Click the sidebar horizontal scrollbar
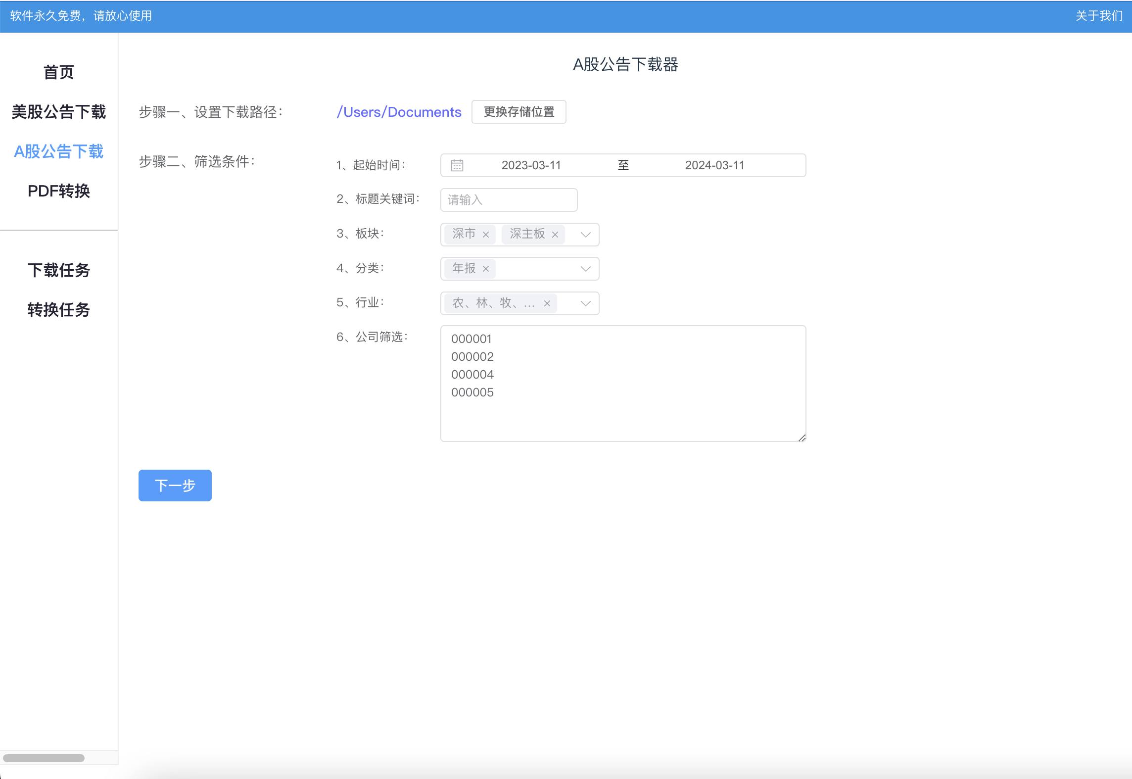 pyautogui.click(x=44, y=758)
